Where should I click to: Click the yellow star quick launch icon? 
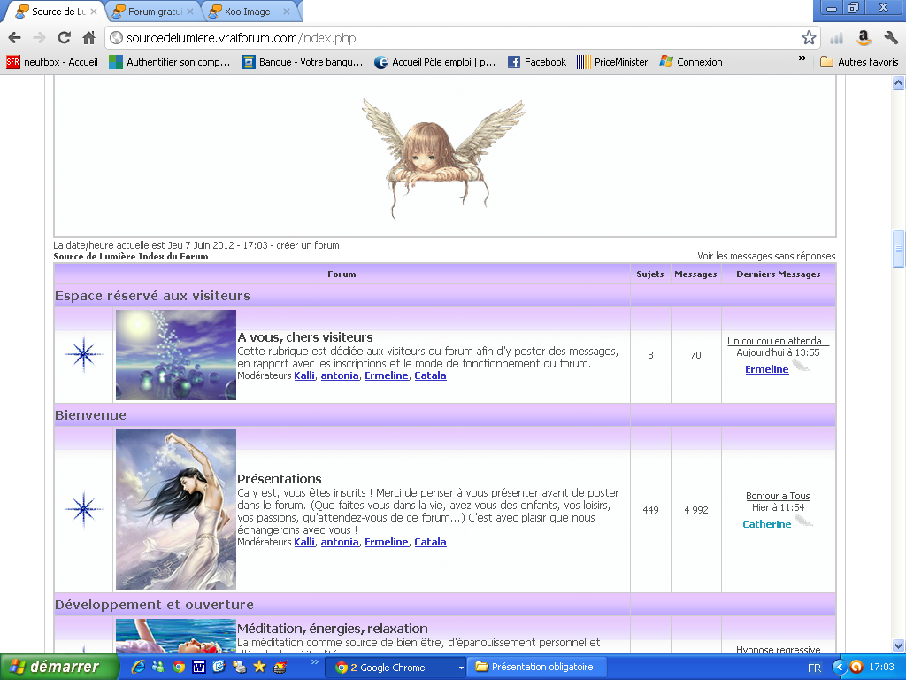(x=259, y=667)
